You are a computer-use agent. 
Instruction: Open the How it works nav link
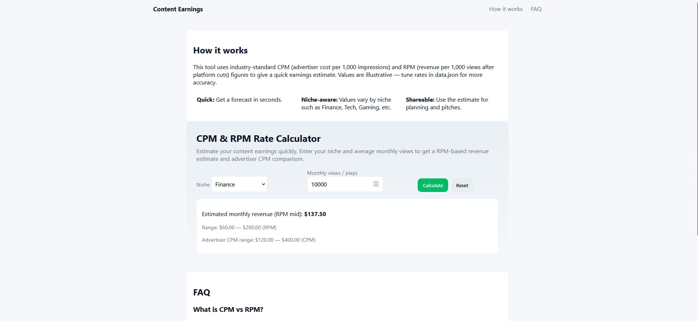coord(506,9)
